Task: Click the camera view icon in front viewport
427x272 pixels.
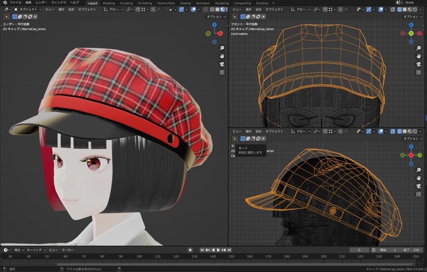Action: (x=419, y=64)
